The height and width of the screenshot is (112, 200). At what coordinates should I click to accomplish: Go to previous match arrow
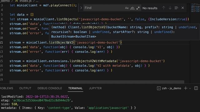(x=163, y=8)
